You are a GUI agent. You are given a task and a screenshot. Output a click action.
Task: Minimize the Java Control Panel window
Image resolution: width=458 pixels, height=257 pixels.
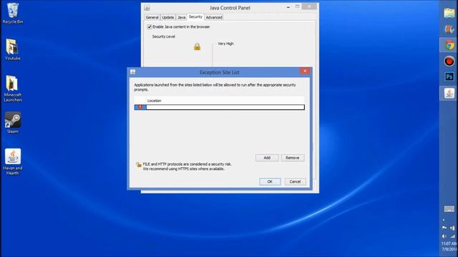288,7
